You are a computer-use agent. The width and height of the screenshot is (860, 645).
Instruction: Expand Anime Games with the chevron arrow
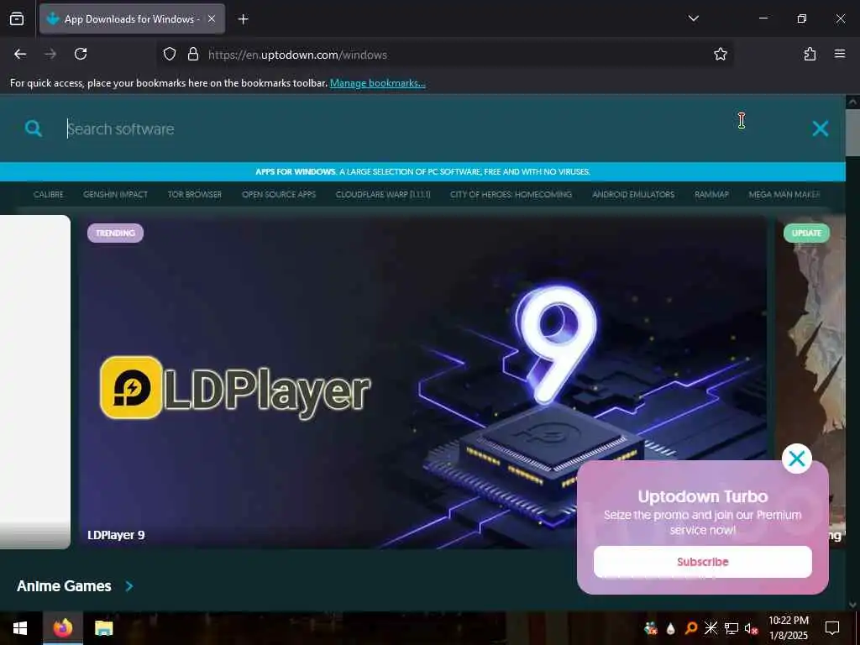(x=128, y=586)
